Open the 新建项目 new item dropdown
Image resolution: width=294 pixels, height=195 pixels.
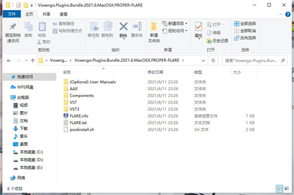(x=174, y=24)
